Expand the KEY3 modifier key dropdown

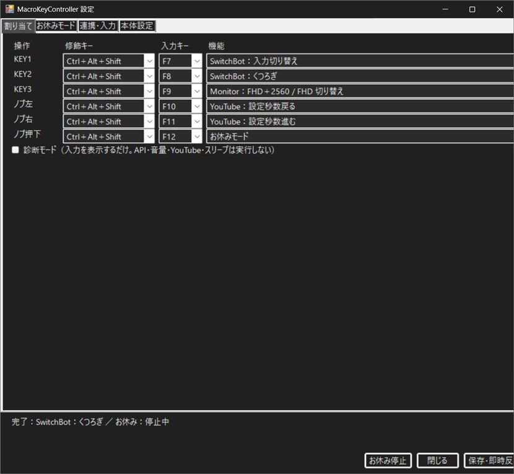149,91
